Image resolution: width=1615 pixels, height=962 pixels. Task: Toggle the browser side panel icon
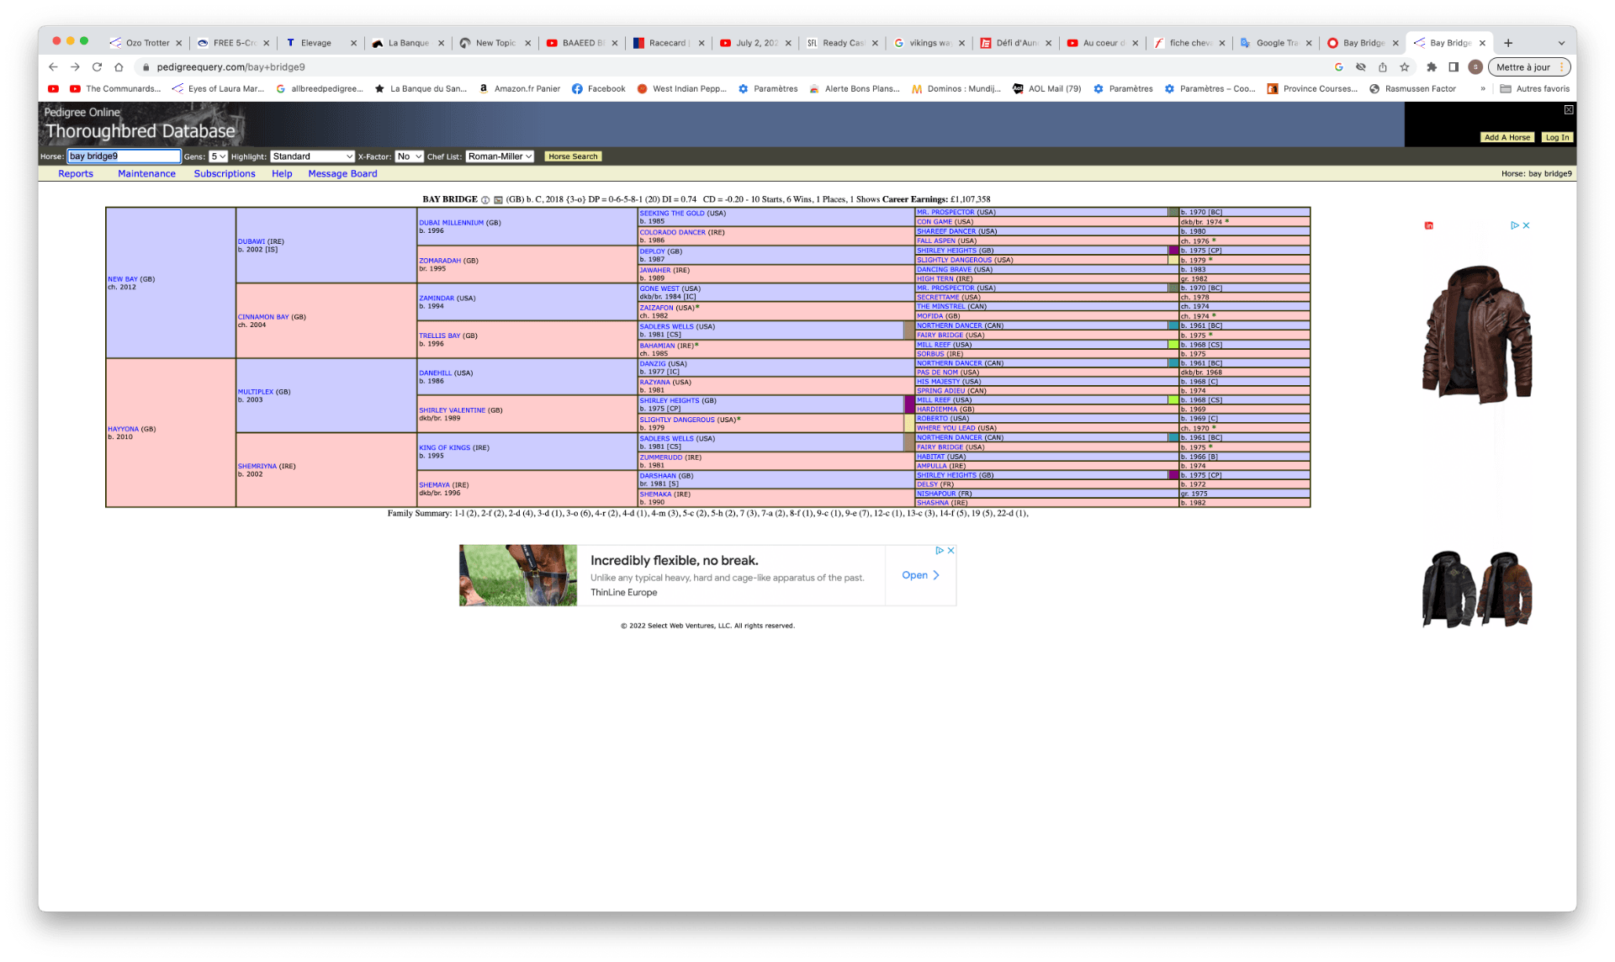[x=1453, y=67]
